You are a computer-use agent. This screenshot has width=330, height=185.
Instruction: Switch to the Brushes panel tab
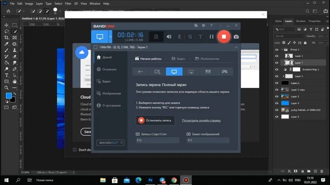301,21
